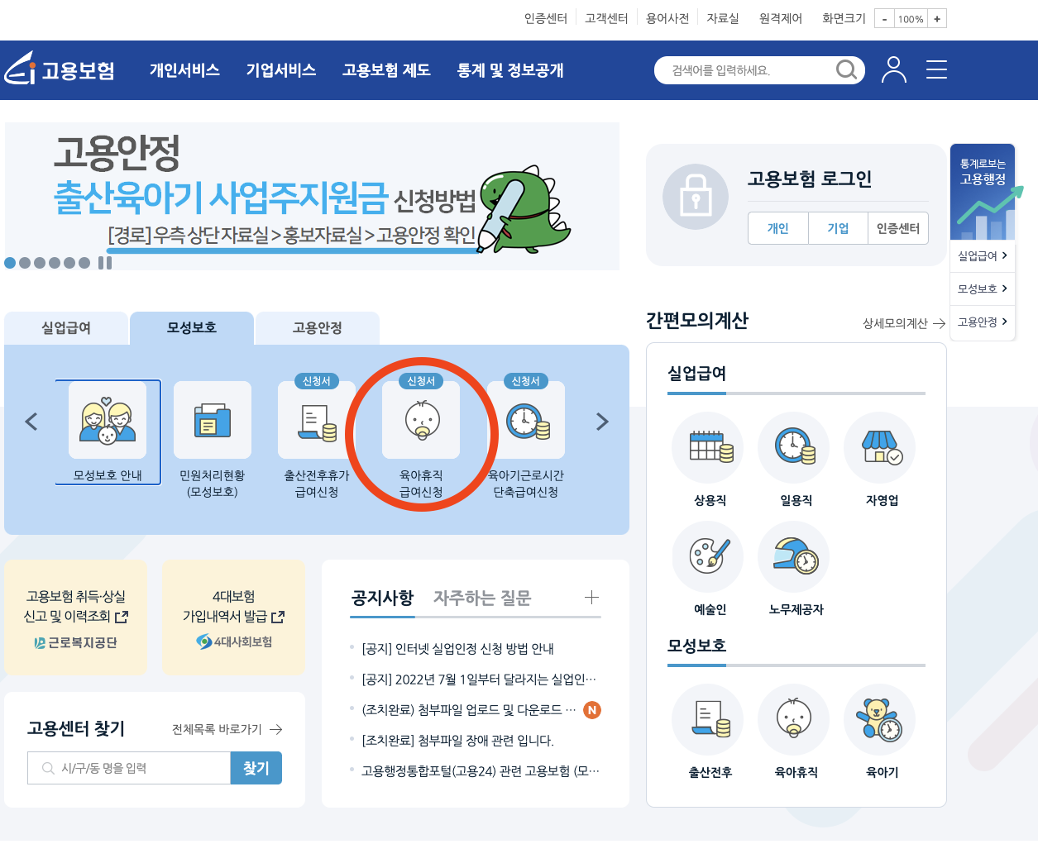Click the 노무제공자 helmet icon
Image resolution: width=1038 pixels, height=844 pixels.
pos(793,556)
